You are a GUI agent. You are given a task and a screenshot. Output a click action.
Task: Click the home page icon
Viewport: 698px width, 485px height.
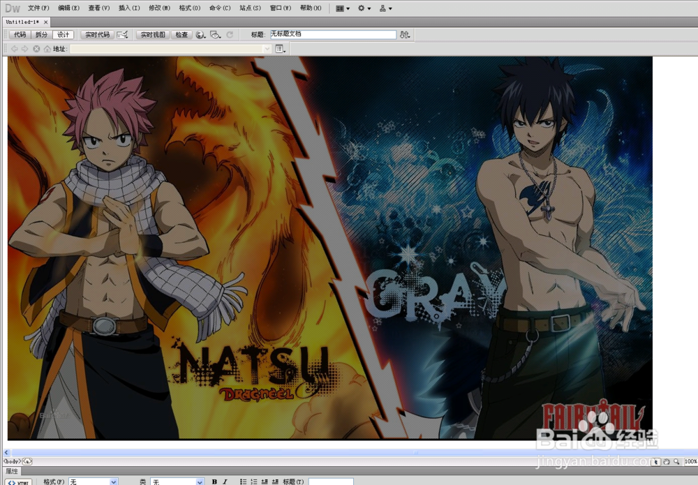click(47, 49)
